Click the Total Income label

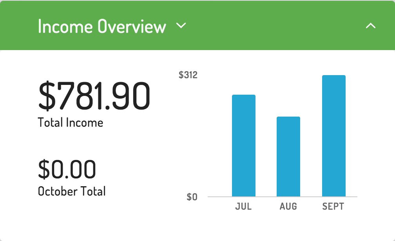coord(71,123)
